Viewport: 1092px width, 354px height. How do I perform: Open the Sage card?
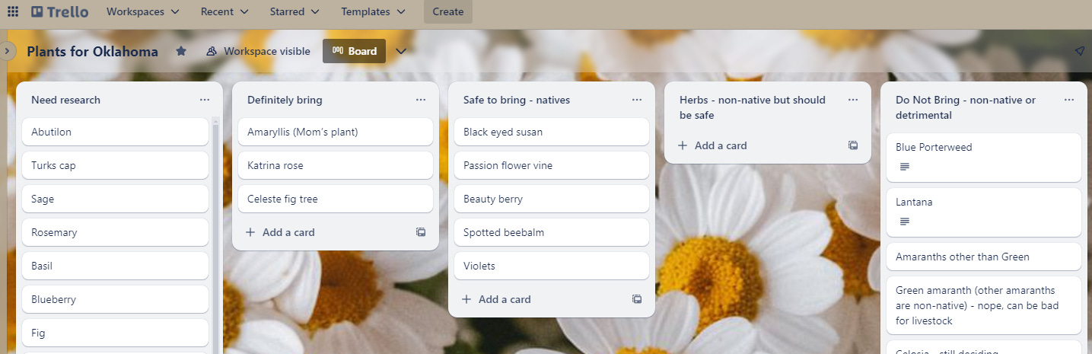(115, 199)
